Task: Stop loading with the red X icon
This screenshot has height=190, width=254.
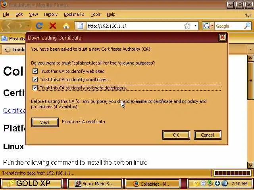Action: pyautogui.click(x=53, y=26)
